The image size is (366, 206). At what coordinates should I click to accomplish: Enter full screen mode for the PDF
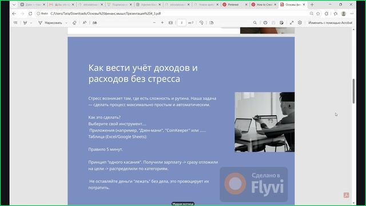[x=292, y=23]
